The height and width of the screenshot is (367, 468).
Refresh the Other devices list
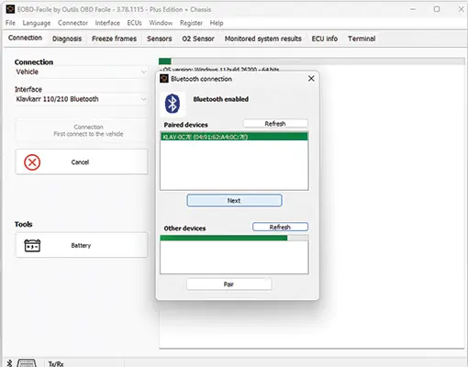point(280,227)
